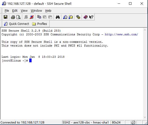Screen dimensions: 148x125
Task: Maximize the SSH Secure Shell window
Action: pos(130,4)
